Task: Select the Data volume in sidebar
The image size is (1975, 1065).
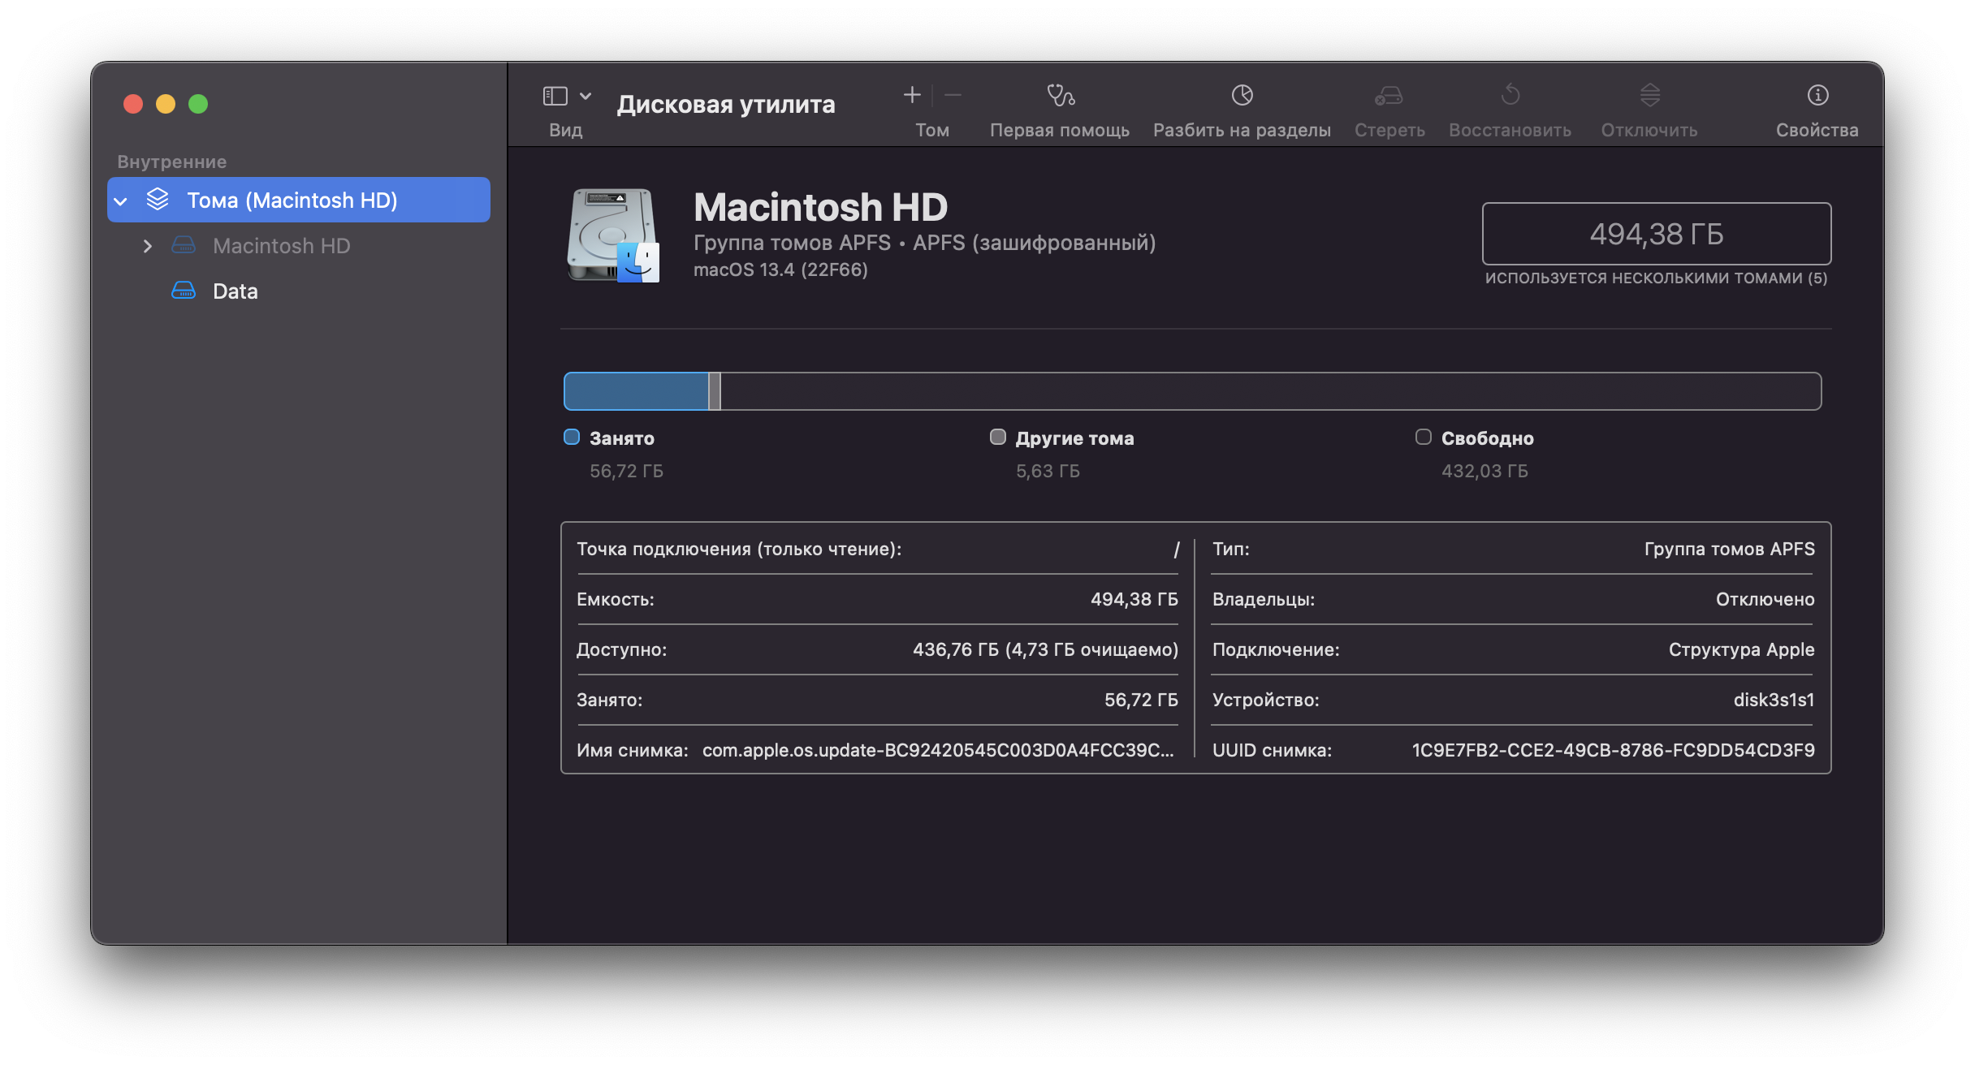Action: point(235,291)
